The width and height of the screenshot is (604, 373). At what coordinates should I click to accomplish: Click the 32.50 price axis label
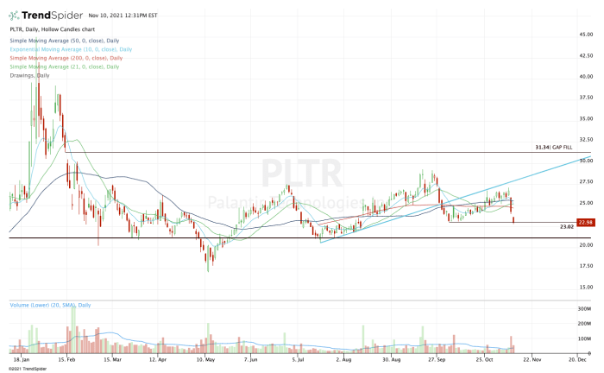[586, 140]
